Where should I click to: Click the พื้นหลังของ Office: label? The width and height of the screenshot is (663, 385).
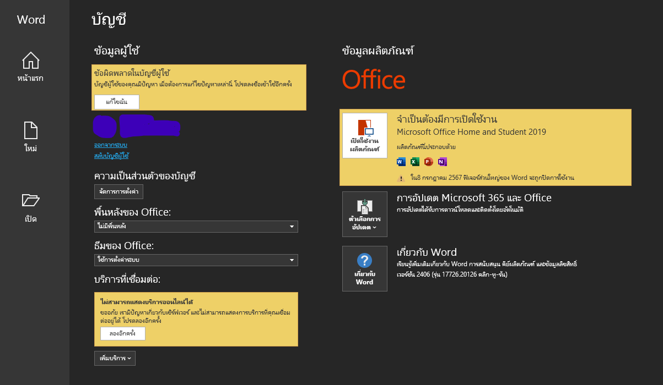pyautogui.click(x=133, y=212)
